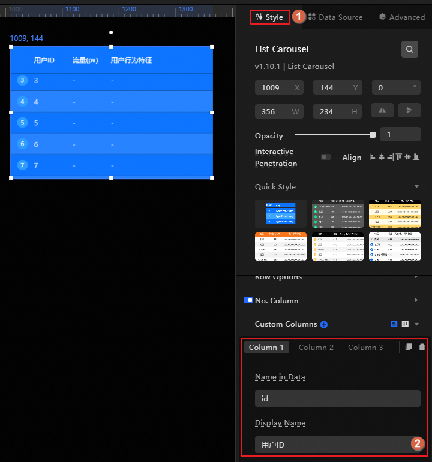This screenshot has width=432, height=462.
Task: Click the round number 3 badge in the table
Action: coord(22,80)
